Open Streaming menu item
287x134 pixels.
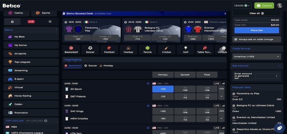pos(31,70)
